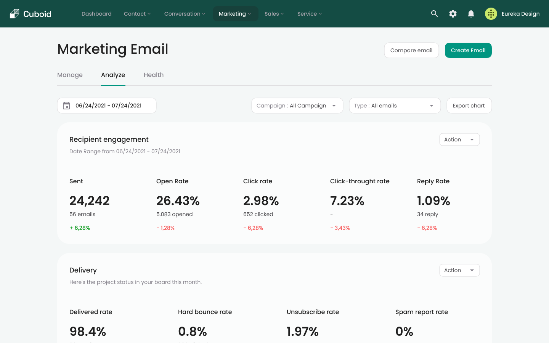Expand the Contact navigation menu

(137, 14)
